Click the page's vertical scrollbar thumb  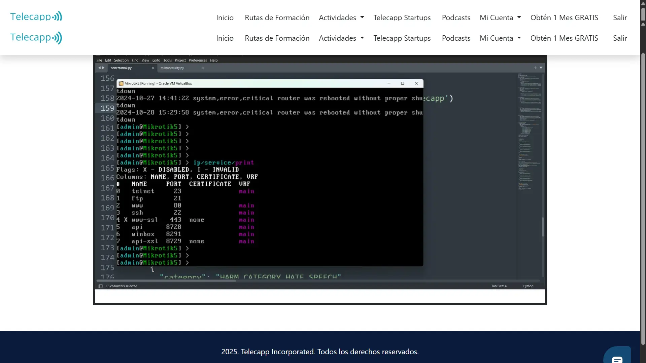(x=643, y=198)
